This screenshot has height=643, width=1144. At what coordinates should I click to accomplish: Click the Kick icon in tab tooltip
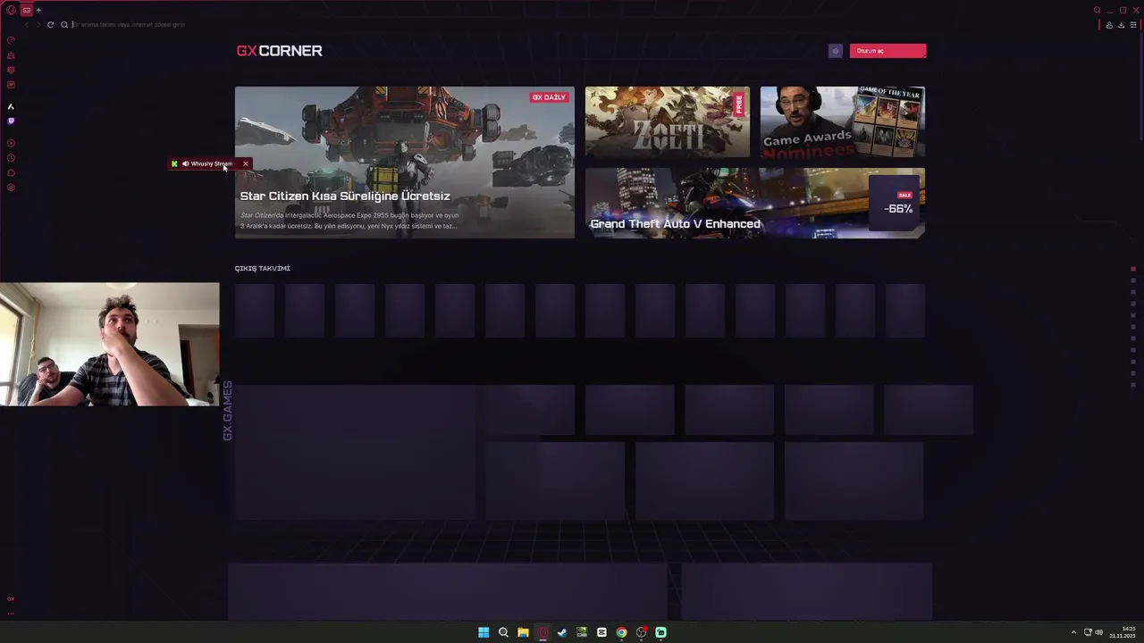coord(174,163)
